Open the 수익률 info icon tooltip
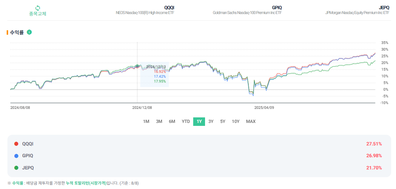This screenshot has width=396, height=189. pyautogui.click(x=29, y=32)
